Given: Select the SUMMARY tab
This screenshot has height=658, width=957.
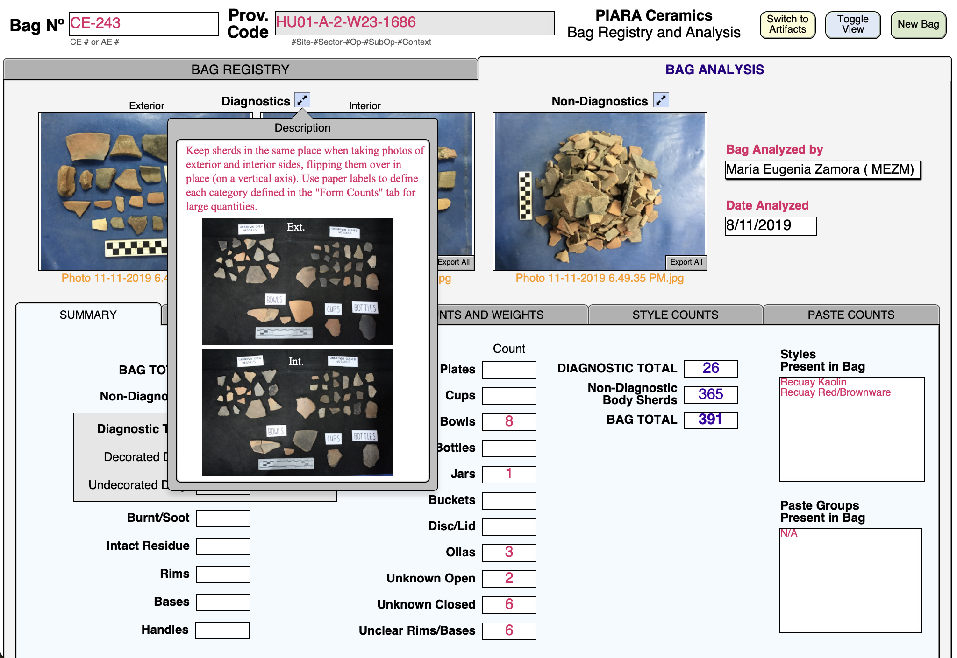Looking at the screenshot, I should click(x=88, y=315).
